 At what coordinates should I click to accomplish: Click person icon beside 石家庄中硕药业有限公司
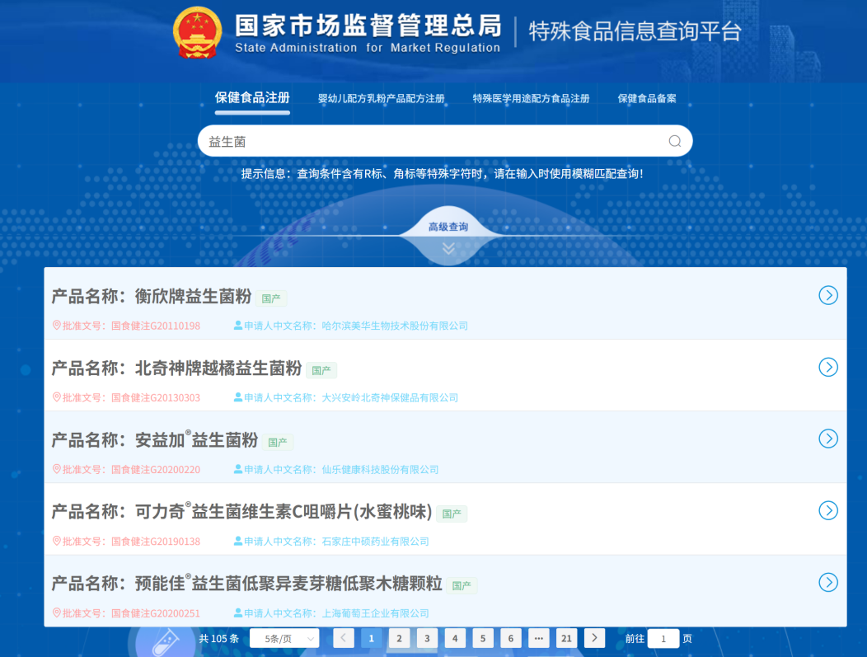(x=237, y=541)
